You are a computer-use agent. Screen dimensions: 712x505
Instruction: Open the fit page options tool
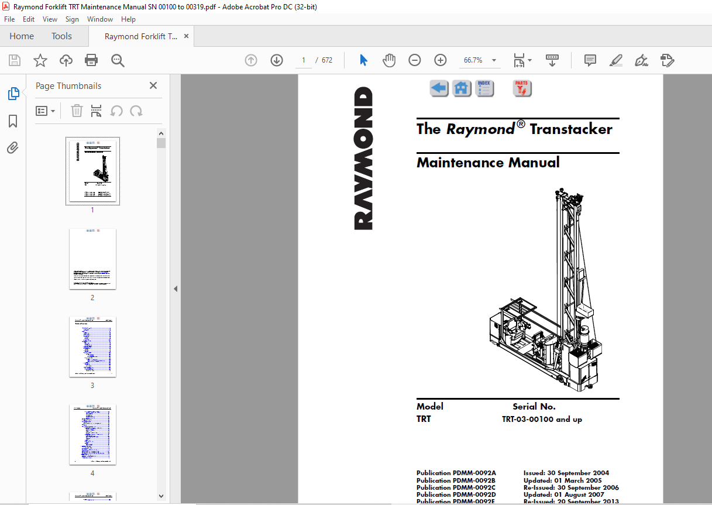519,60
